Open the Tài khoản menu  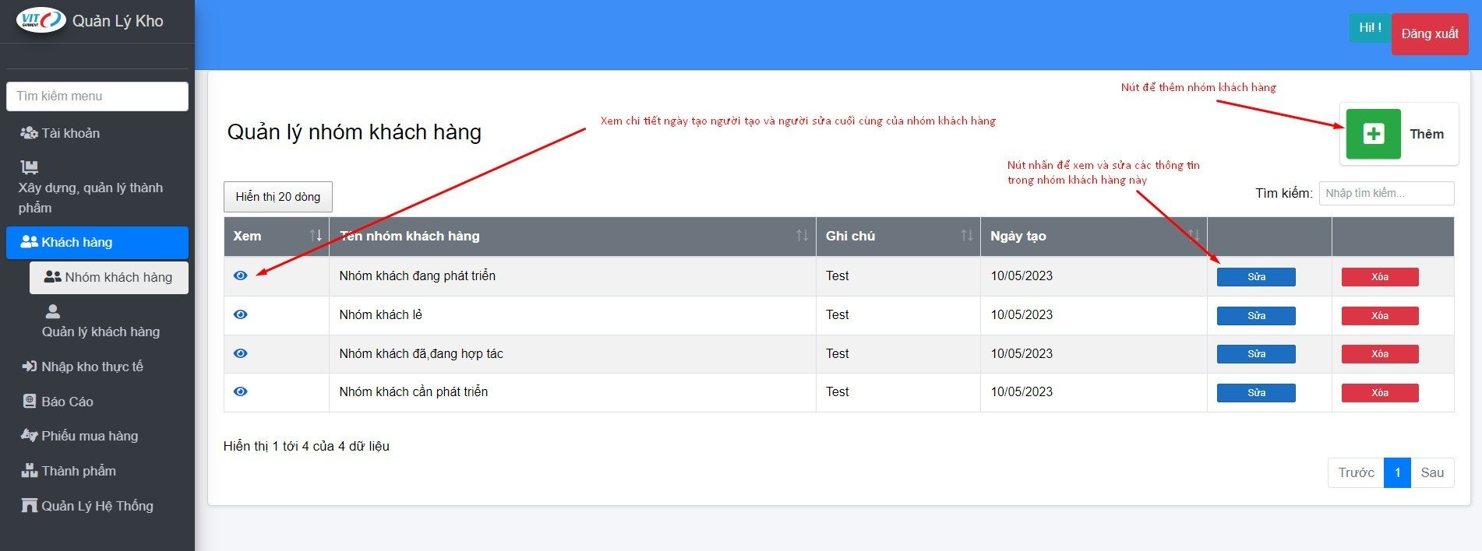click(97, 133)
